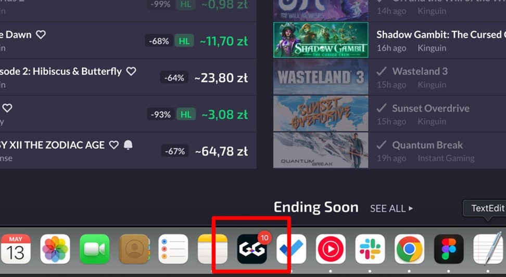The image size is (506, 277).
Task: Toggle alert bell for Zodiac Age
Action: tap(128, 145)
